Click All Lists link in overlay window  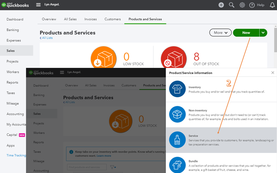(x=69, y=102)
